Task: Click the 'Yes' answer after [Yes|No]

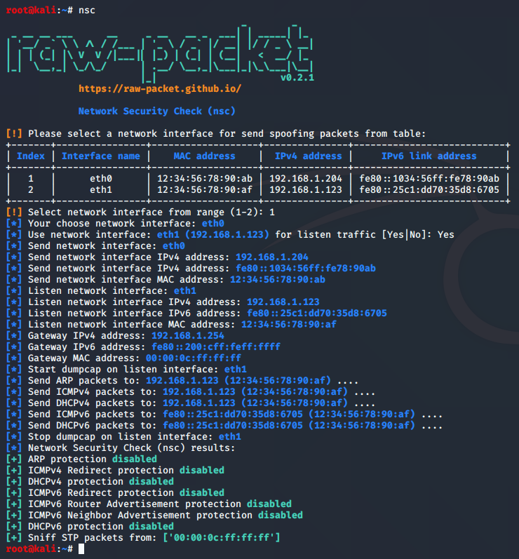Action: pyautogui.click(x=446, y=234)
